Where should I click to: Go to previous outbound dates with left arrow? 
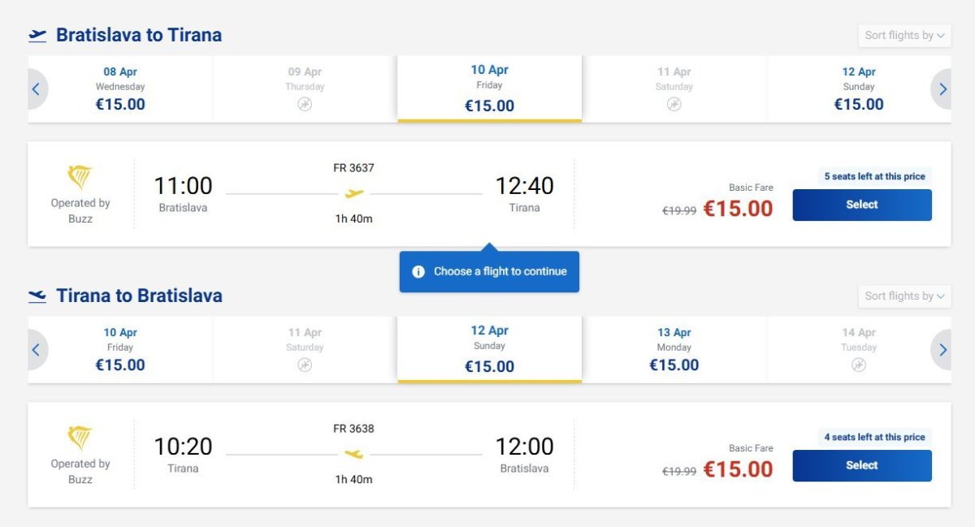(x=37, y=89)
